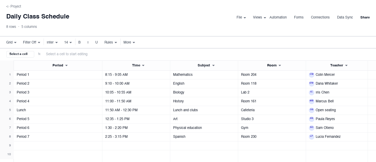Viewport: 376px width, 162px height.
Task: Click Lucia Fernandez's LF avatar badge
Action: (312, 137)
